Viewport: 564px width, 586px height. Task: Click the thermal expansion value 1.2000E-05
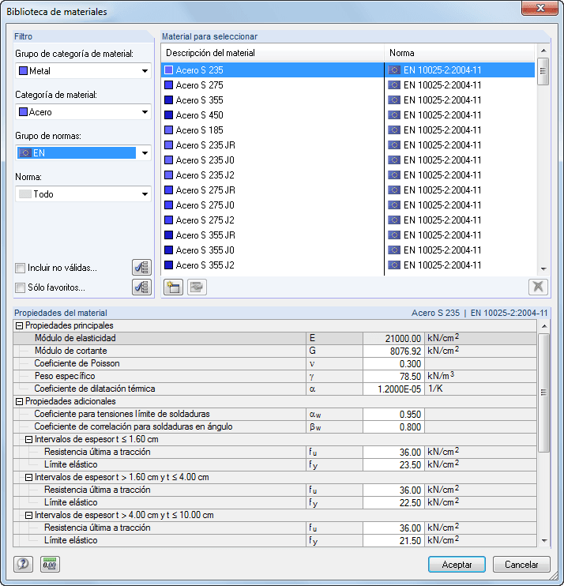(393, 389)
